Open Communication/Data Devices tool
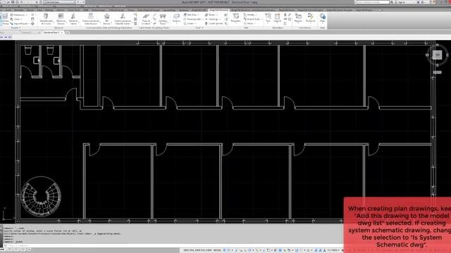 pyautogui.click(x=91, y=19)
